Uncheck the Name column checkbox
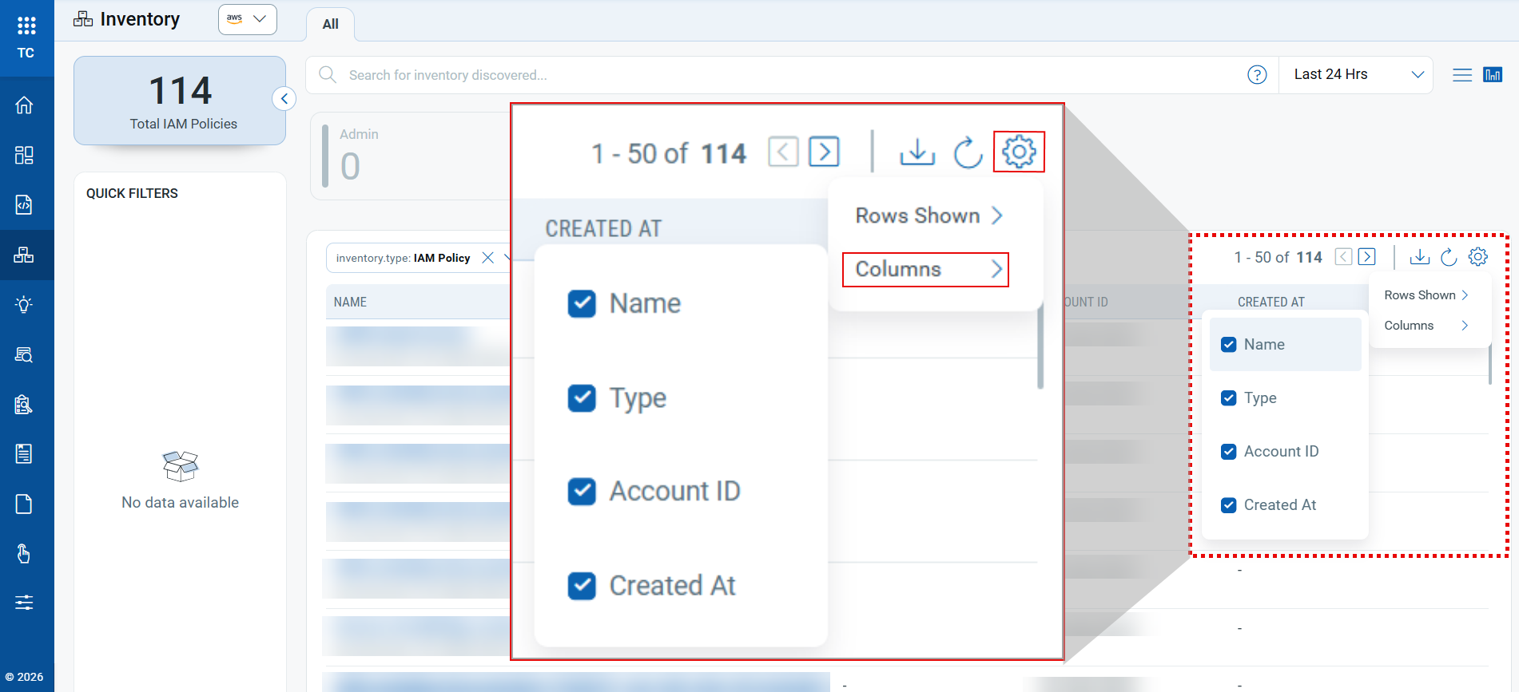Image resolution: width=1519 pixels, height=692 pixels. pyautogui.click(x=1229, y=345)
